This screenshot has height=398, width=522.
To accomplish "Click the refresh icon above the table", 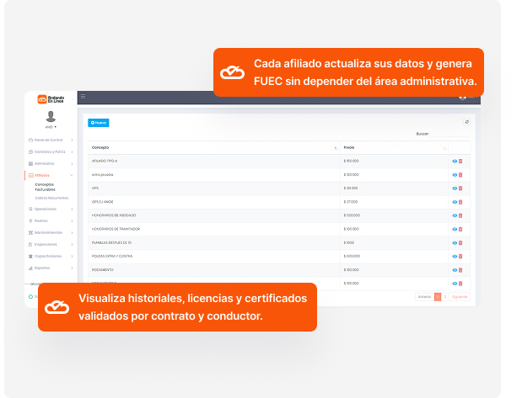I will (x=466, y=122).
